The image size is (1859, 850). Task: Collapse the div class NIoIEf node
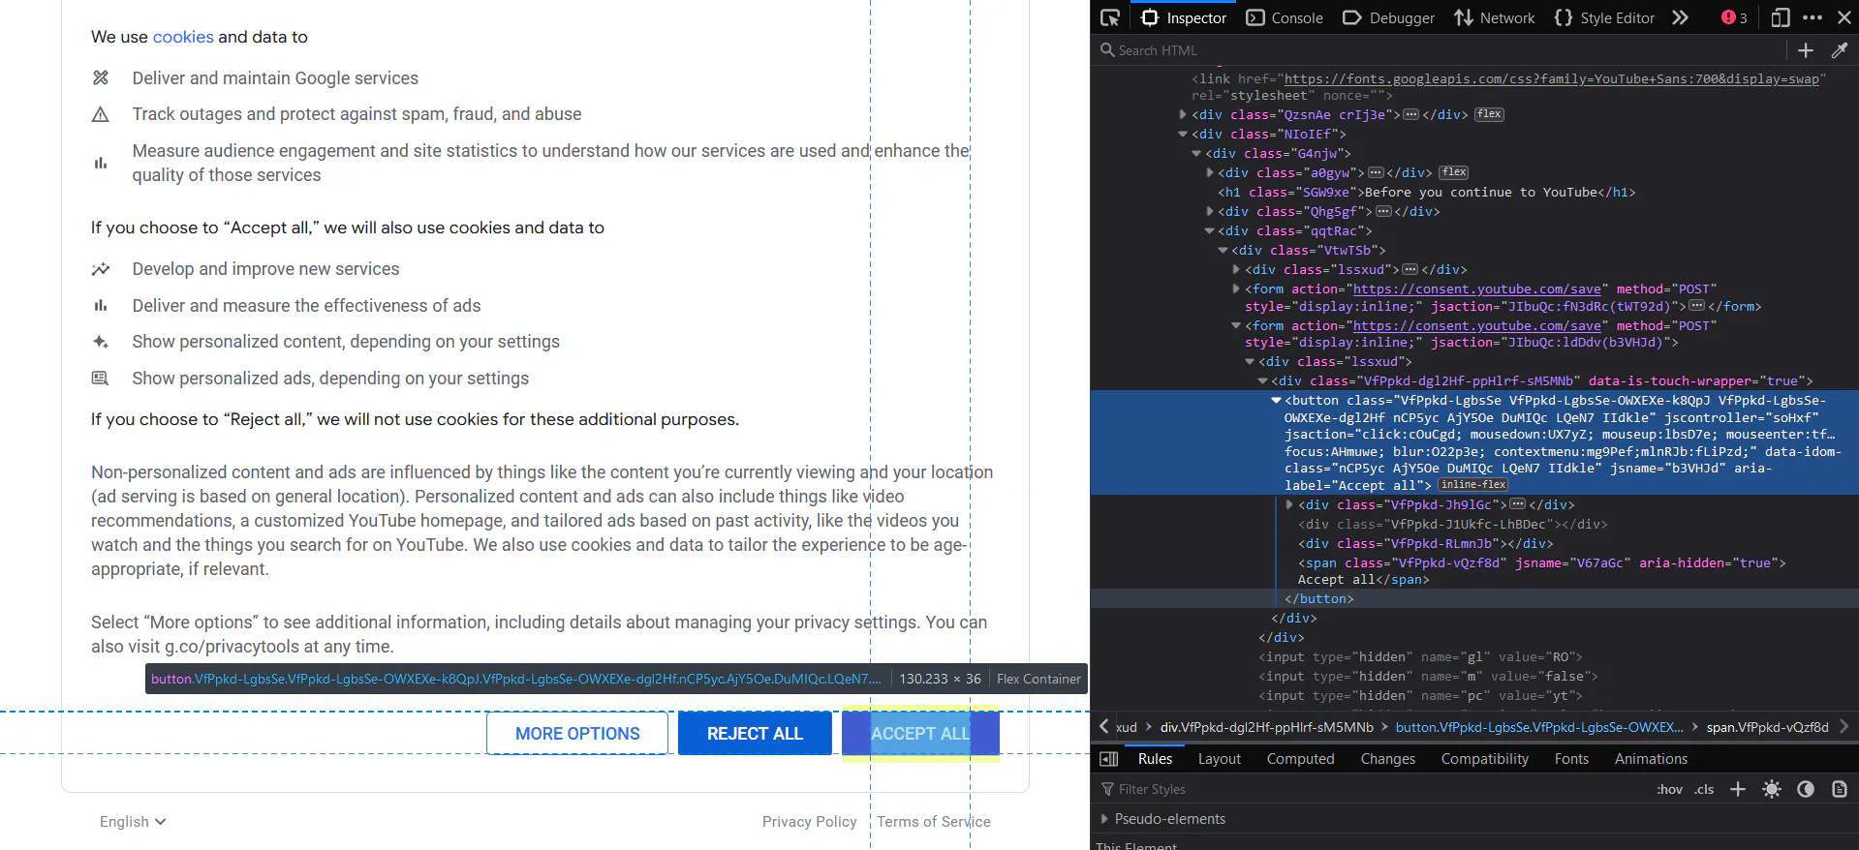(x=1183, y=134)
